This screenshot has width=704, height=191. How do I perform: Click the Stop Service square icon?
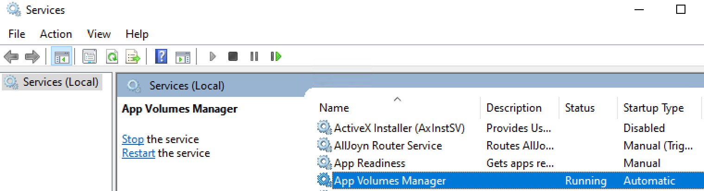(233, 57)
